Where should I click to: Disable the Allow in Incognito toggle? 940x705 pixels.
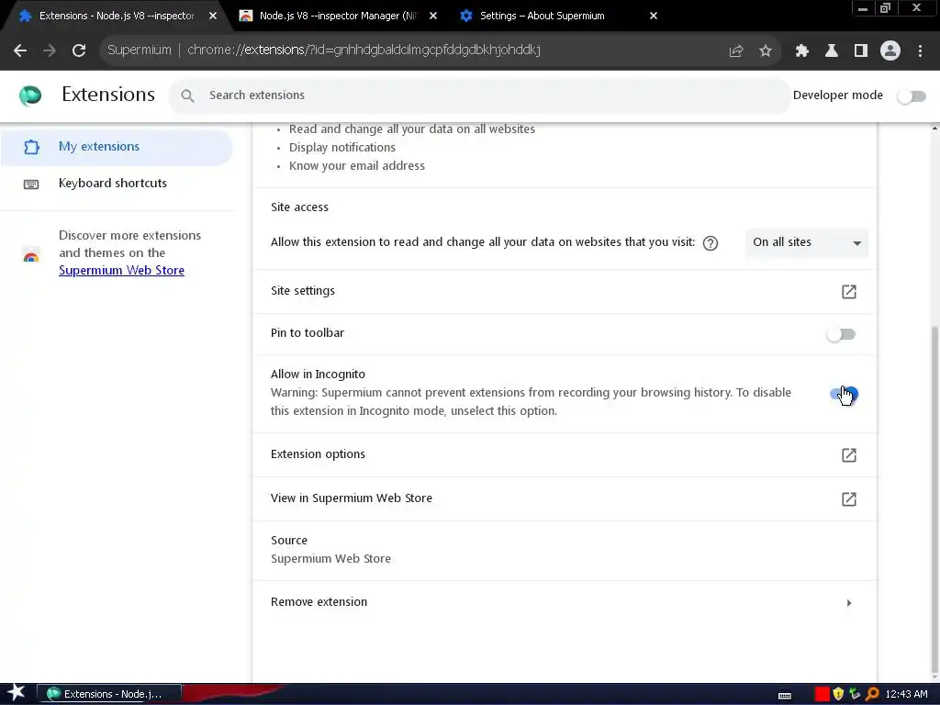point(844,394)
